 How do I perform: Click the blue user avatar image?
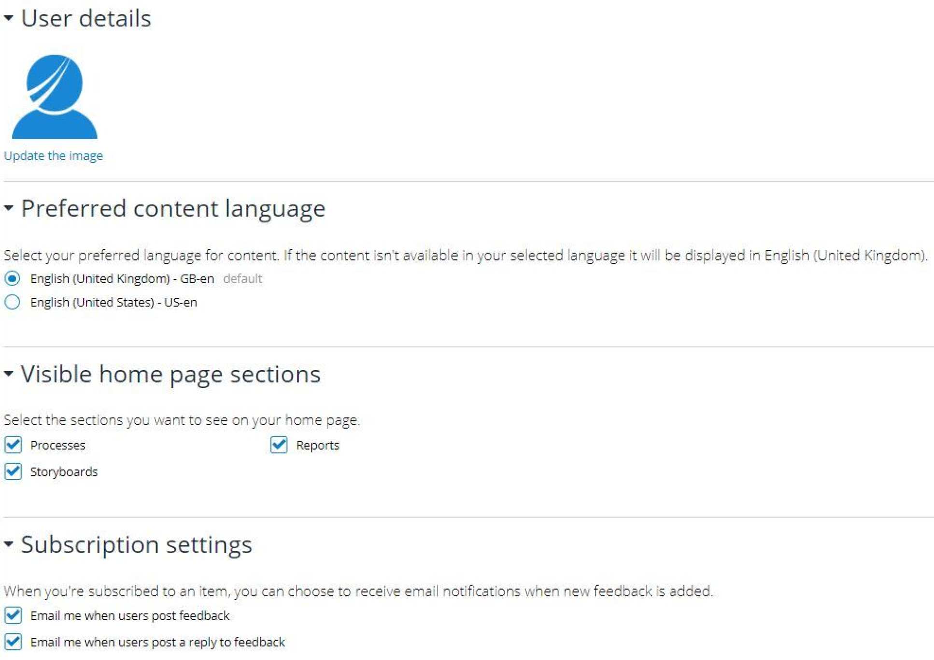[x=55, y=97]
